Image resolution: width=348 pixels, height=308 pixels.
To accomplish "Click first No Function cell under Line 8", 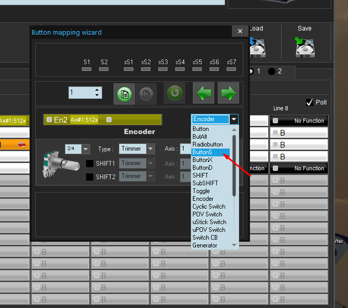I will (x=299, y=121).
